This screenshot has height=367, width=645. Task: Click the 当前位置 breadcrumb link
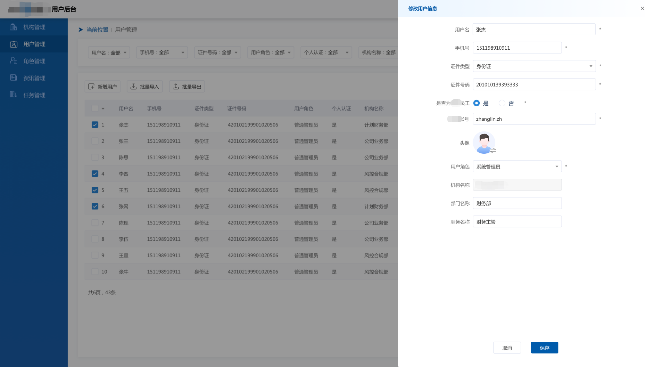97,30
